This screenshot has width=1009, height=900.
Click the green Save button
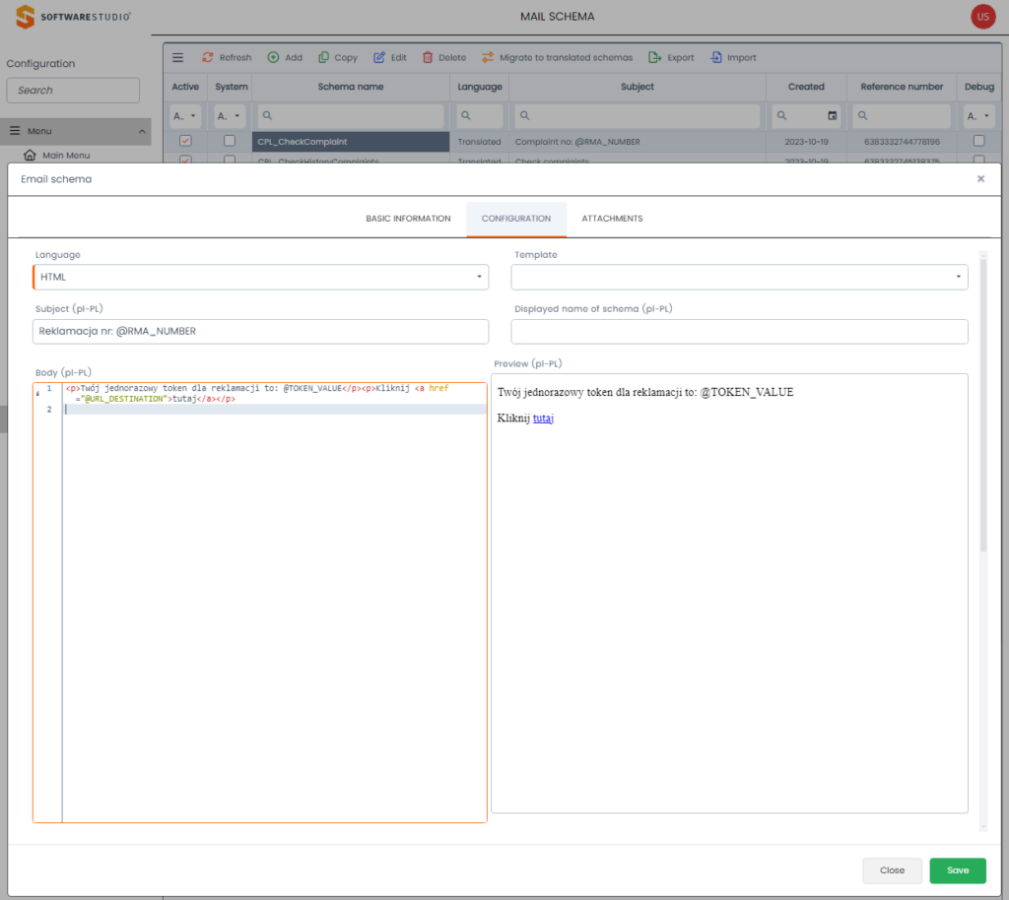tap(958, 870)
